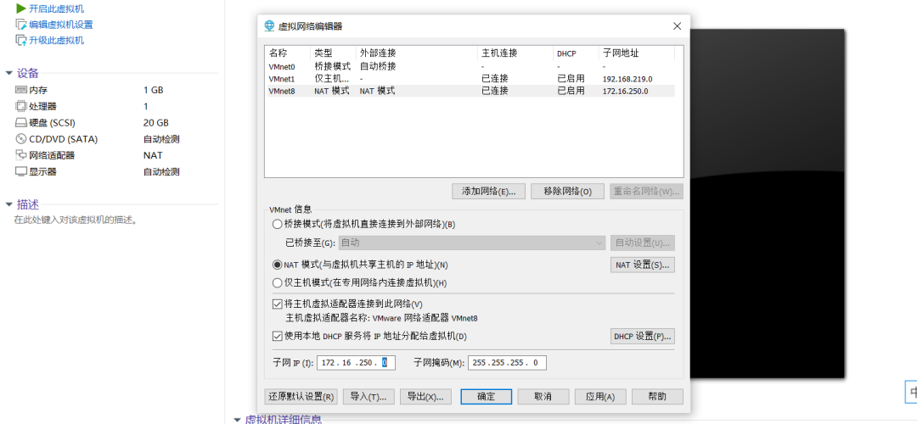Click the 应用(A) apply button
Screen dimensions: 917x424
click(600, 397)
